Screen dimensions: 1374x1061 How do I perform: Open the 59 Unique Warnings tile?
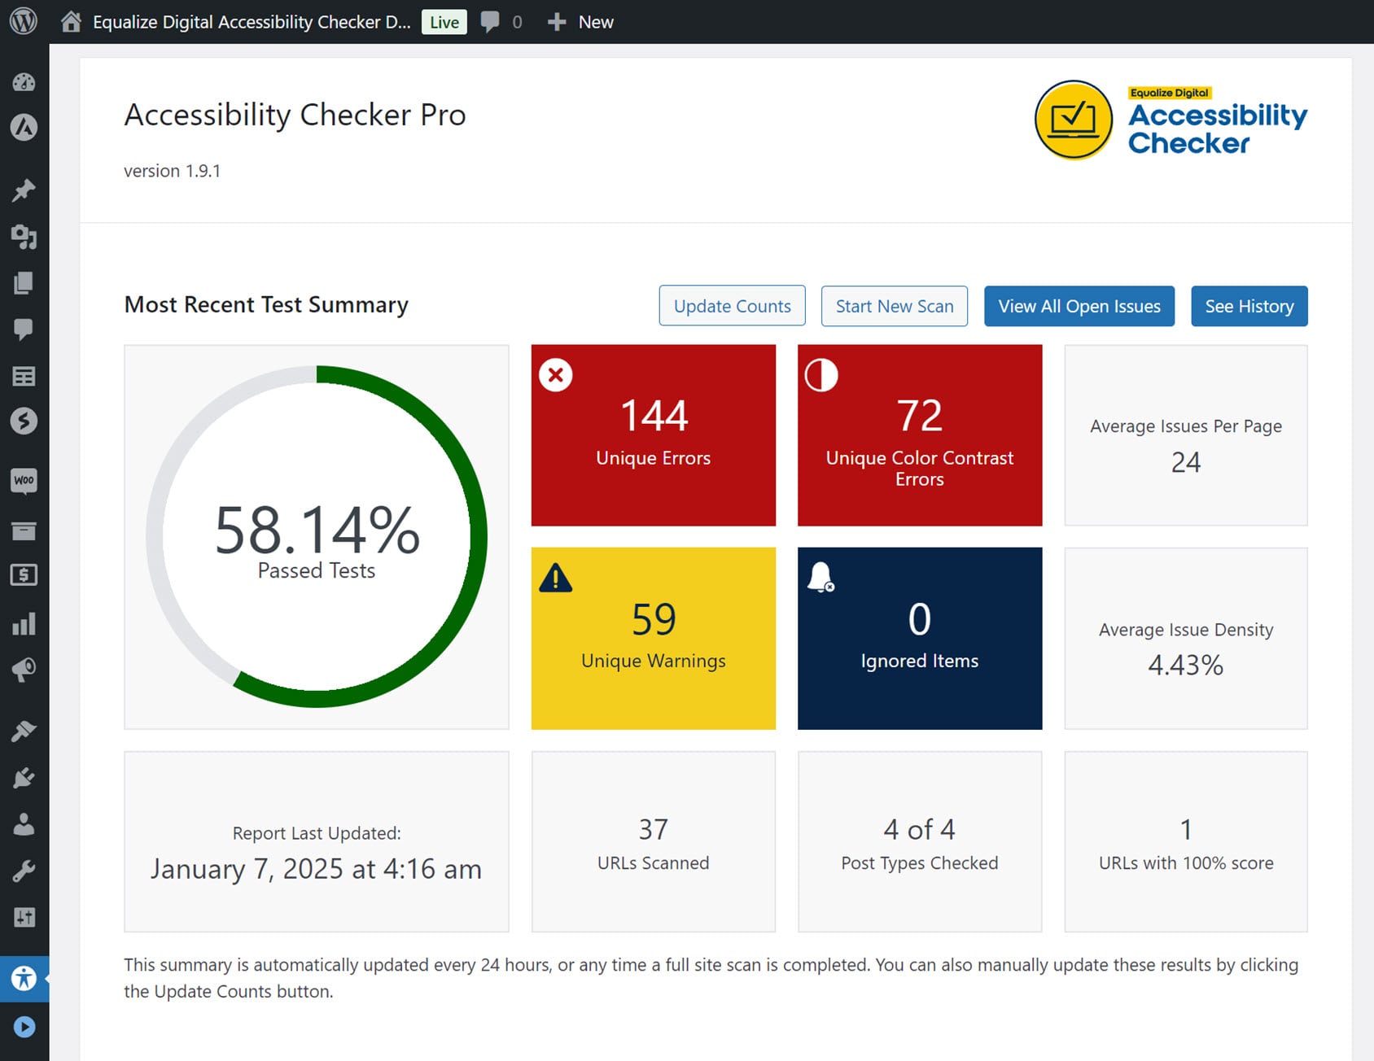(653, 638)
